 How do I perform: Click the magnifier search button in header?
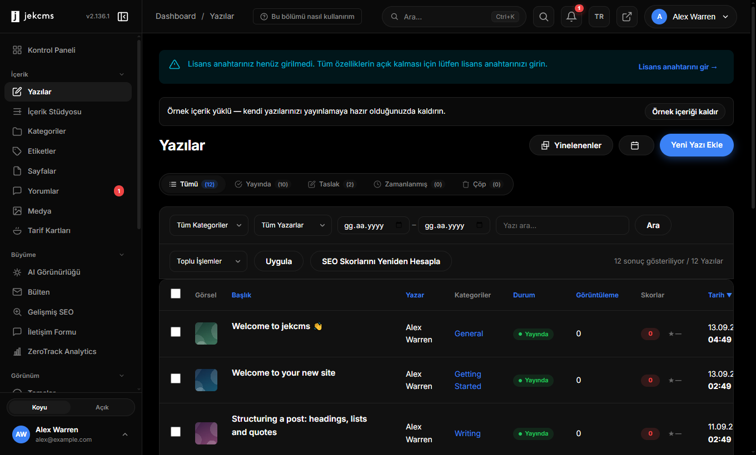tap(544, 17)
